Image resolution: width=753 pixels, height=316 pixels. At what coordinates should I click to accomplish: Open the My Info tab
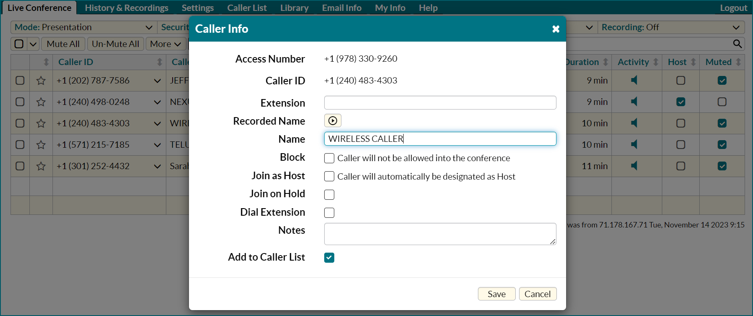tap(390, 8)
